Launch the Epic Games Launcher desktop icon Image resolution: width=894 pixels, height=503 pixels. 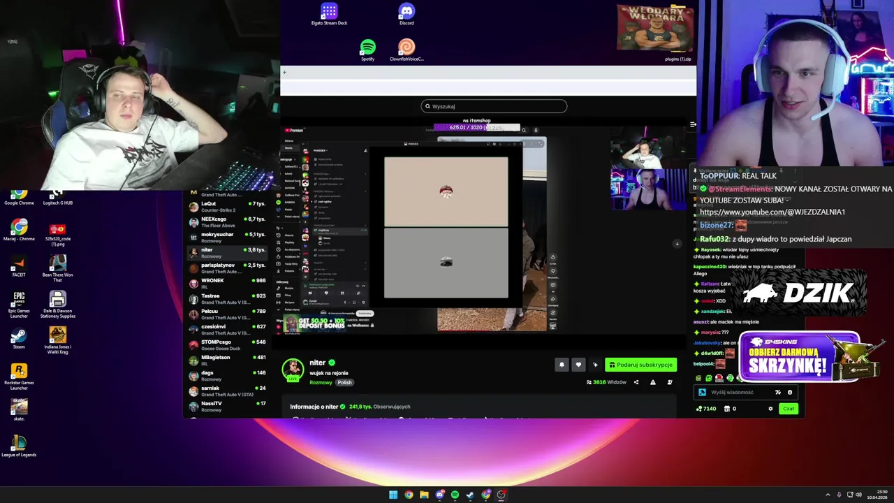pyautogui.click(x=19, y=305)
